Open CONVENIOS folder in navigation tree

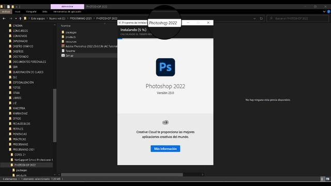click(20, 36)
